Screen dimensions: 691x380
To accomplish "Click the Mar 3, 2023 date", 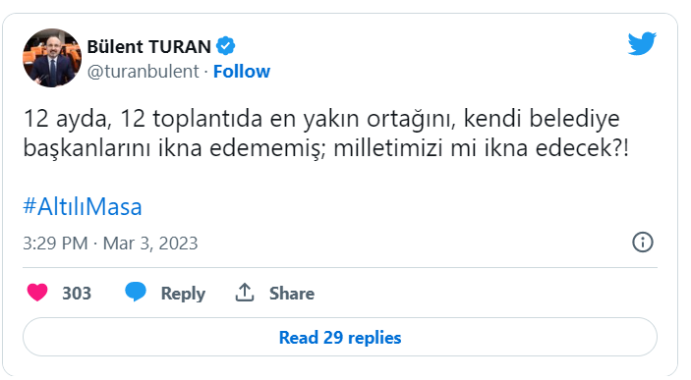I will click(x=150, y=244).
